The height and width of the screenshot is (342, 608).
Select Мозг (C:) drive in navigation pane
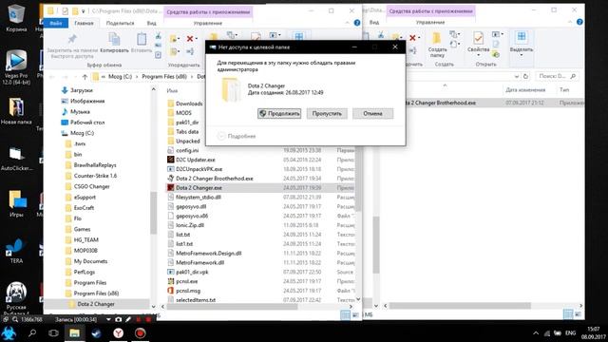[x=82, y=133]
